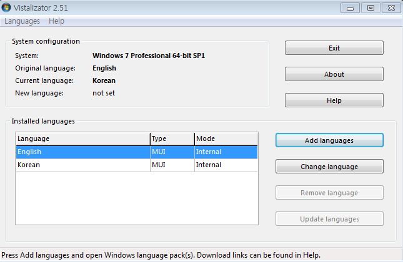Click the Vistalizator app icon in title bar
The height and width of the screenshot is (262, 403).
pyautogui.click(x=6, y=7)
